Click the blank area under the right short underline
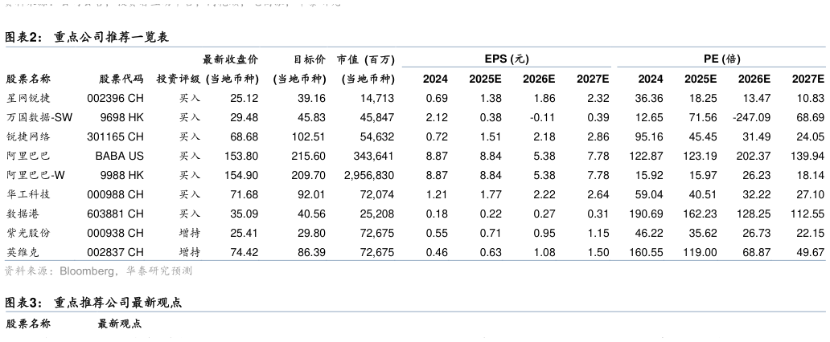The height and width of the screenshot is (342, 830). [x=721, y=161]
